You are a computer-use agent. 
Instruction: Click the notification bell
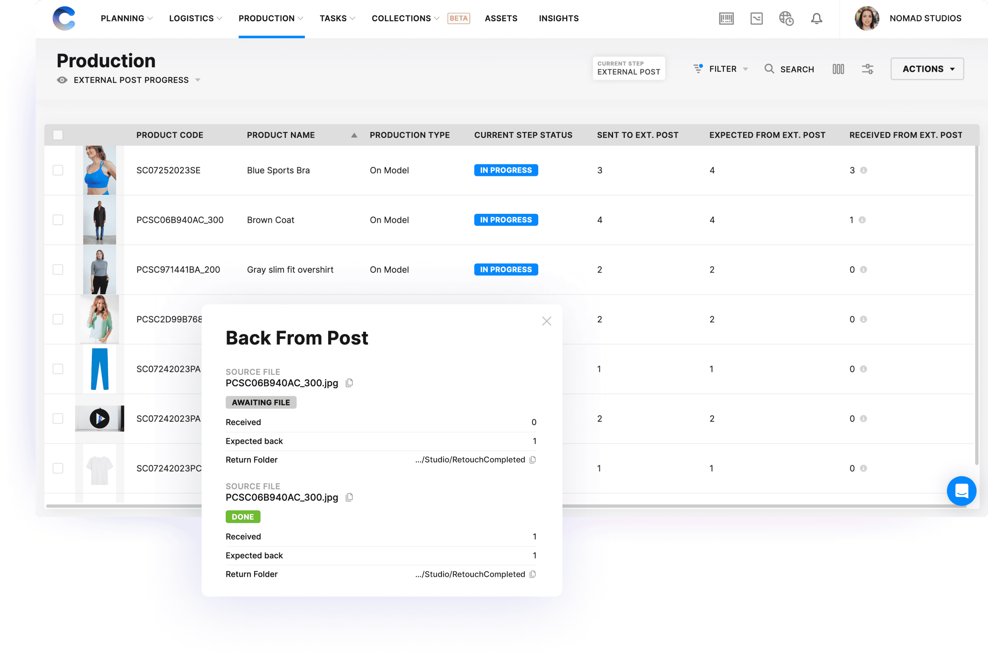[x=817, y=19]
